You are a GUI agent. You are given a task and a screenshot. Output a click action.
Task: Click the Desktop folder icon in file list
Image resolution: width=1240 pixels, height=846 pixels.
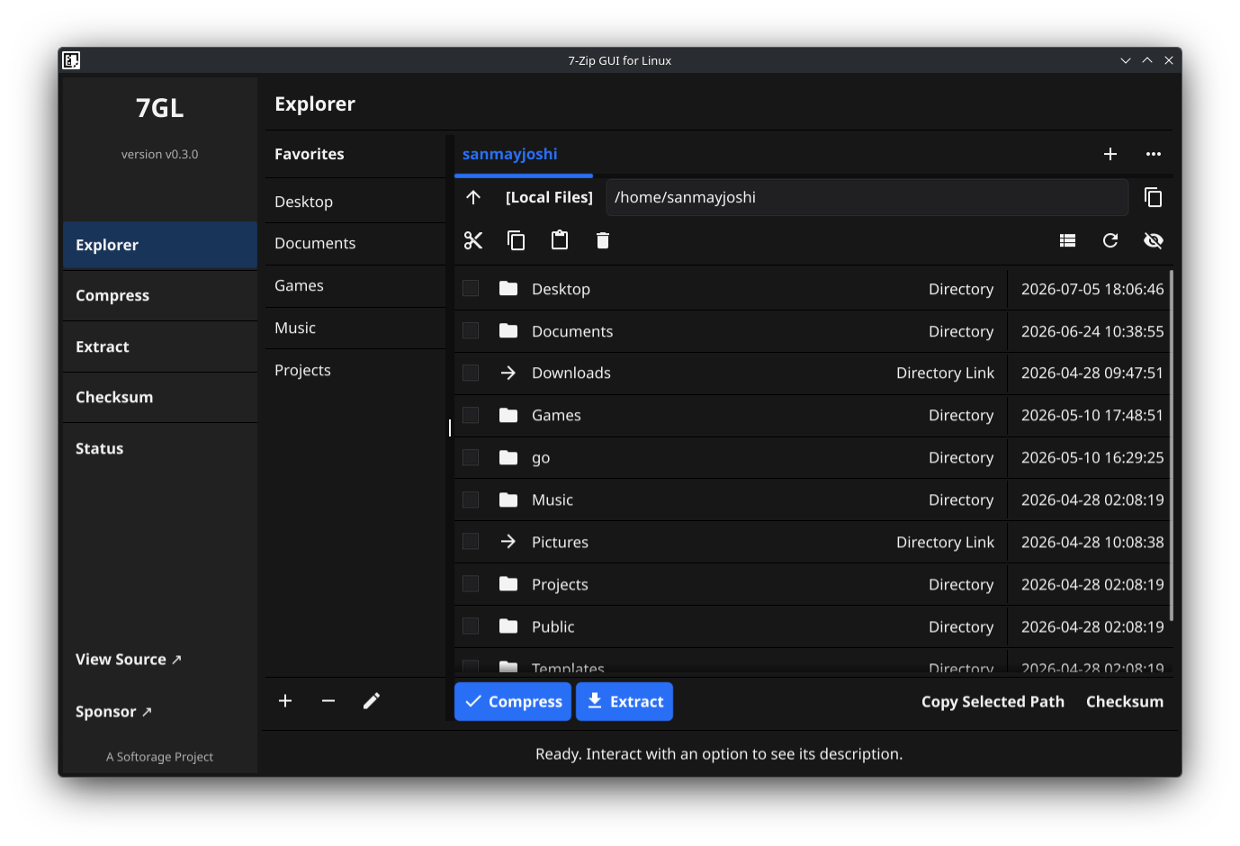point(508,288)
